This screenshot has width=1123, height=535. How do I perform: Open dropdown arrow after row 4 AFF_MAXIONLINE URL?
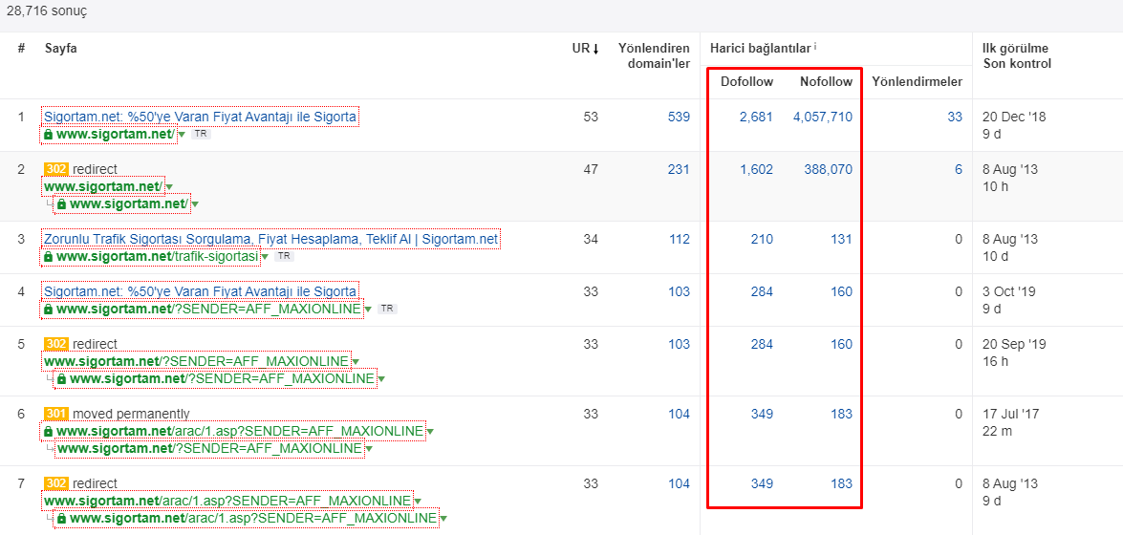(x=368, y=310)
